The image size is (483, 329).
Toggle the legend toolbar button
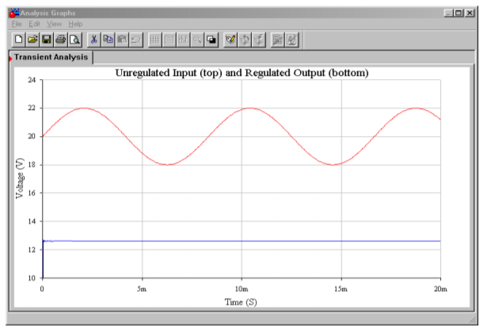coord(169,39)
